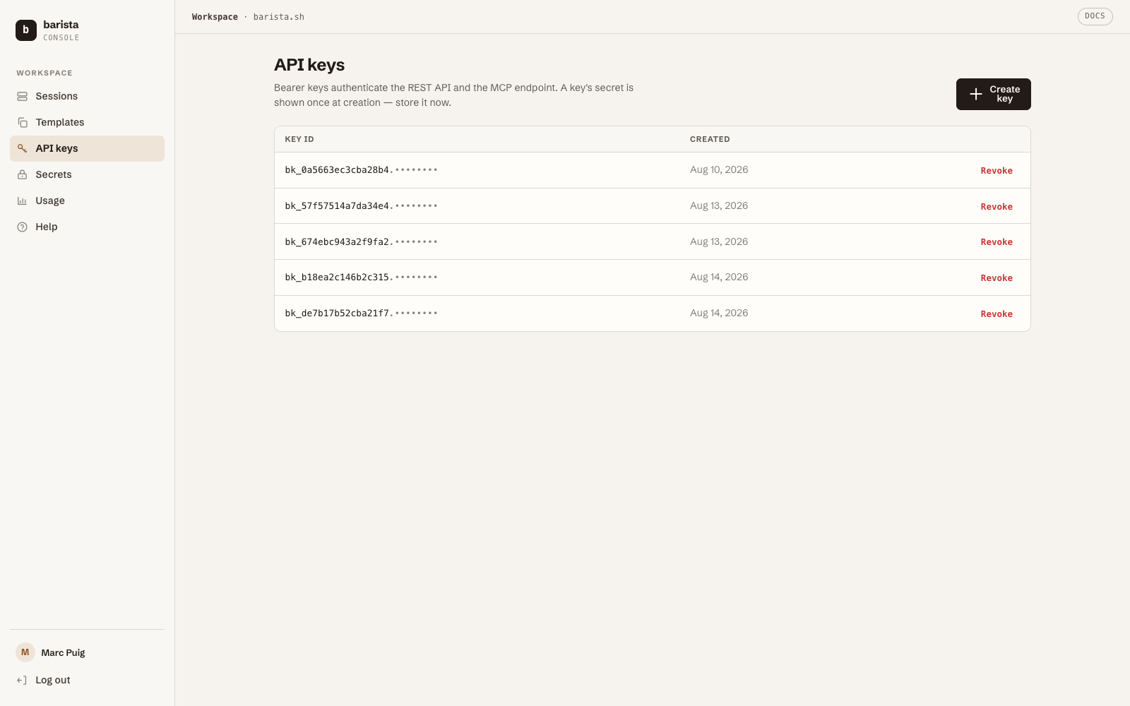Click the Aug 10, 2026 created date
This screenshot has height=706, width=1130.
coord(719,170)
